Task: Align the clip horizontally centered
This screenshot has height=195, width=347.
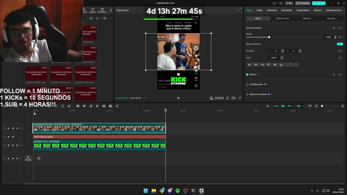Action: pyautogui.click(x=256, y=65)
